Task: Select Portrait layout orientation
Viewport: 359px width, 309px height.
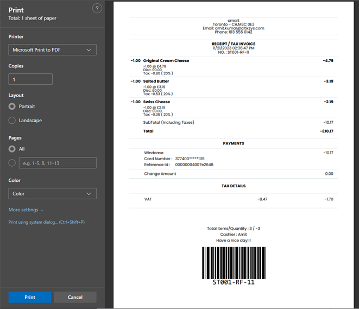Action: pos(12,106)
